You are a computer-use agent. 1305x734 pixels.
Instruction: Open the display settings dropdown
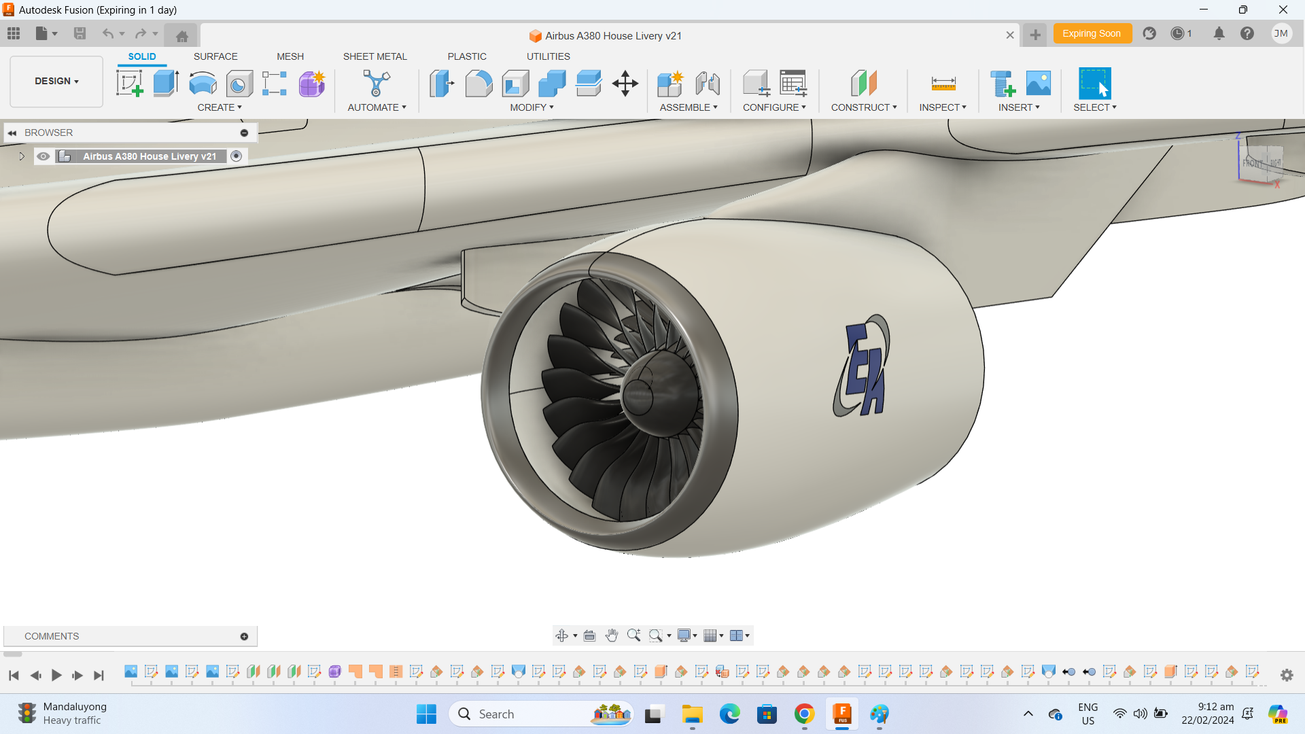pos(686,635)
